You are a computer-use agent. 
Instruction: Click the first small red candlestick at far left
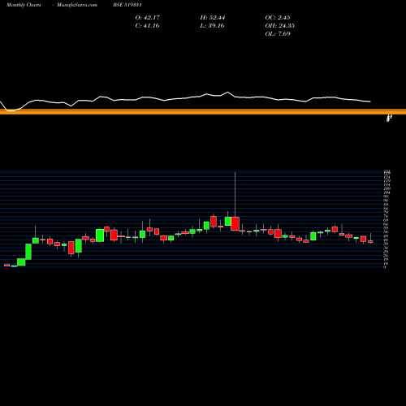point(7,266)
